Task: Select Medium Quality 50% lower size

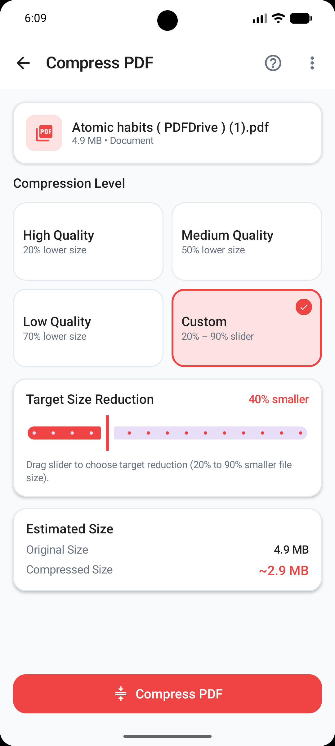Action: pos(247,242)
